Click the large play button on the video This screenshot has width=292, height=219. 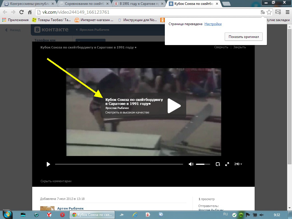174,106
